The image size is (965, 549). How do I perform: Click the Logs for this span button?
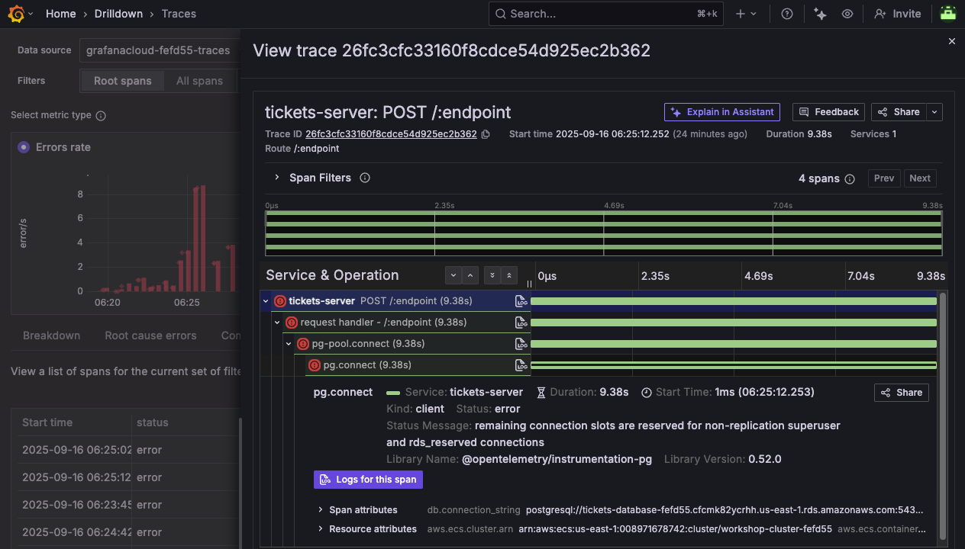coord(368,480)
